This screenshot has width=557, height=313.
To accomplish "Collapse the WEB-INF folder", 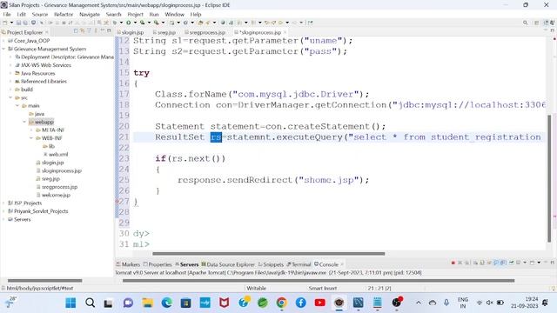I will [x=31, y=138].
